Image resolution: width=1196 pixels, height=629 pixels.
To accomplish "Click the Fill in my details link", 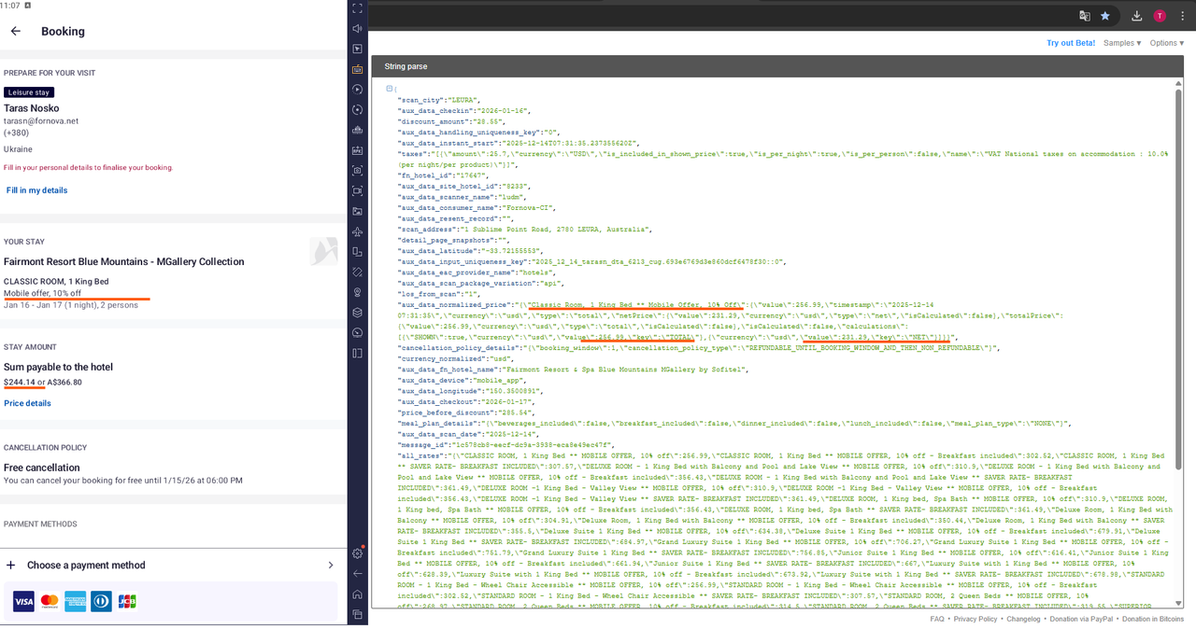I will 37,190.
